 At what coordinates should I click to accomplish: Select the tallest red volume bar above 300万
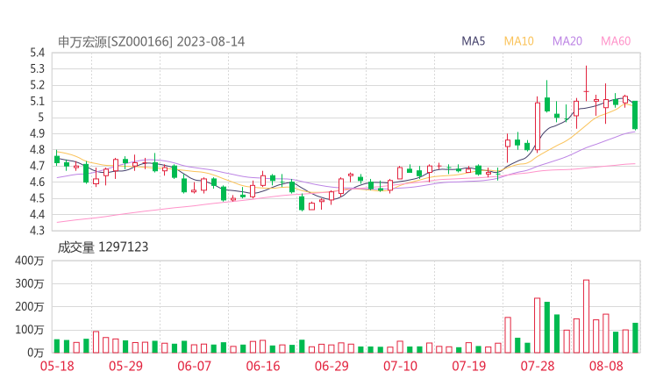586,317
